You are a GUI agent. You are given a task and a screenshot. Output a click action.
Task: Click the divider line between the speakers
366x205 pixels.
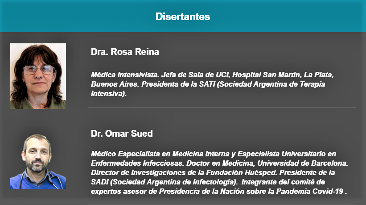pos(222,107)
